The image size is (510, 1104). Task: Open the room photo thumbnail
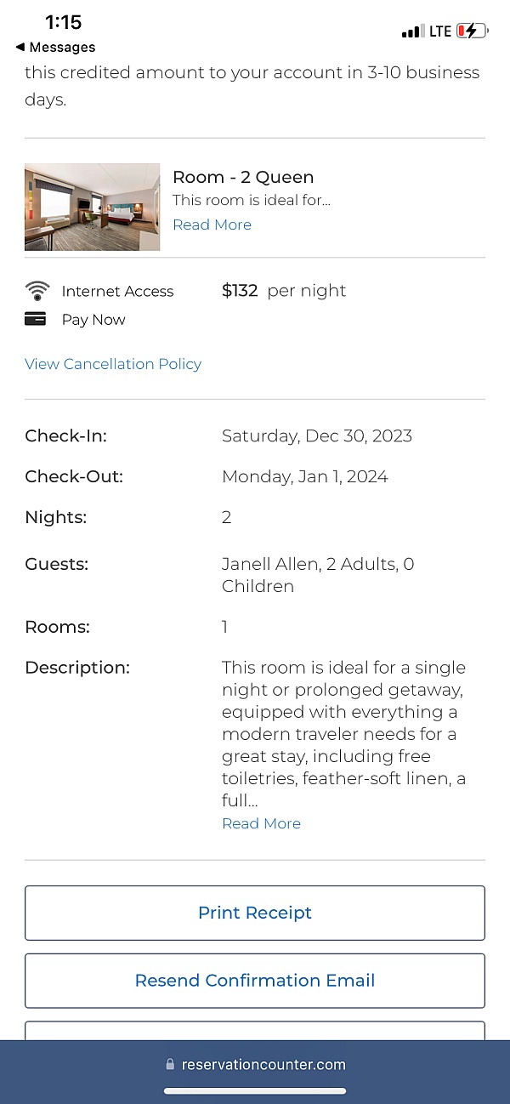(92, 208)
